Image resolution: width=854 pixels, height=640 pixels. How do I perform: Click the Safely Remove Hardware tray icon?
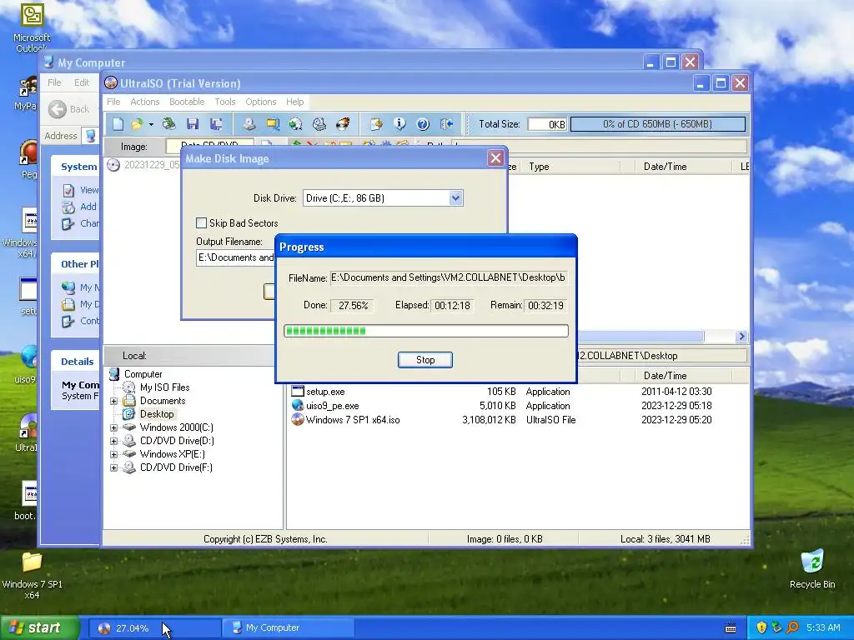pyautogui.click(x=776, y=627)
